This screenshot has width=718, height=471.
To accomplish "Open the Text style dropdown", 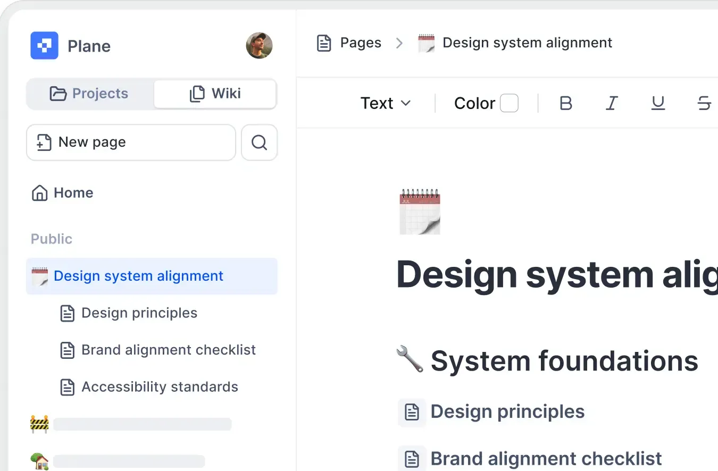I will [x=386, y=103].
